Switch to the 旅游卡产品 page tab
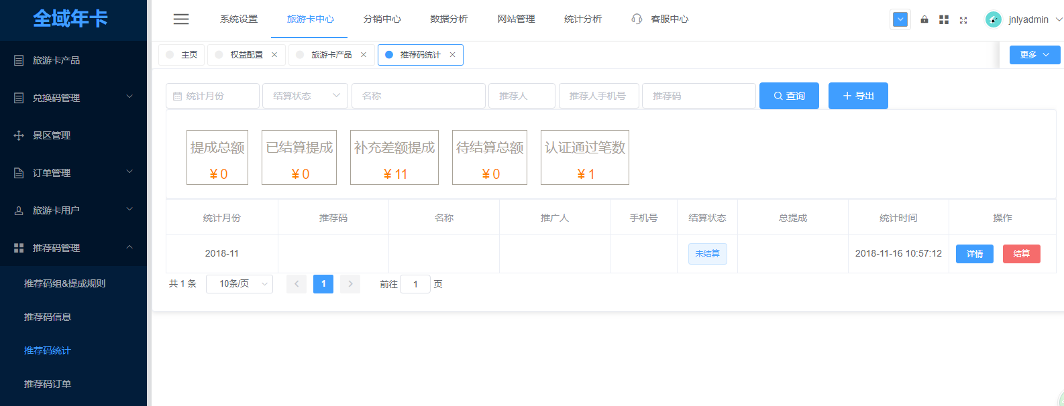This screenshot has height=406, width=1064. (331, 55)
